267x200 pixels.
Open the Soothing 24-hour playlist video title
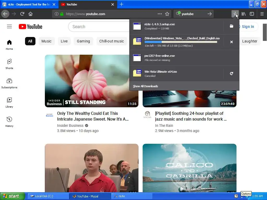pos(191,116)
